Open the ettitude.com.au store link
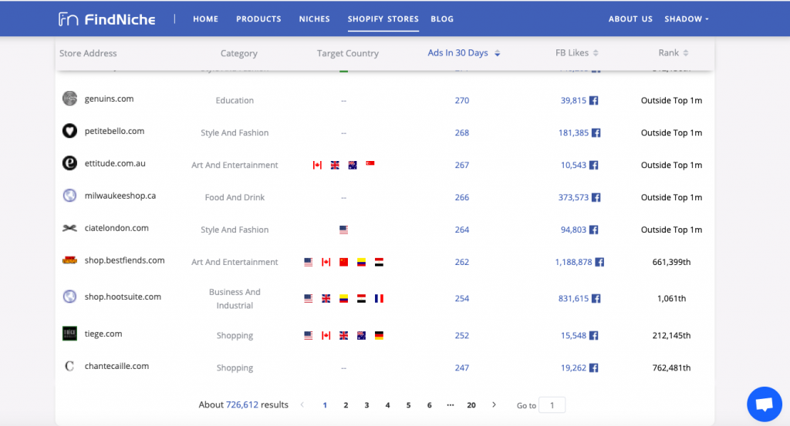Screen dimensions: 790x426 pos(115,163)
